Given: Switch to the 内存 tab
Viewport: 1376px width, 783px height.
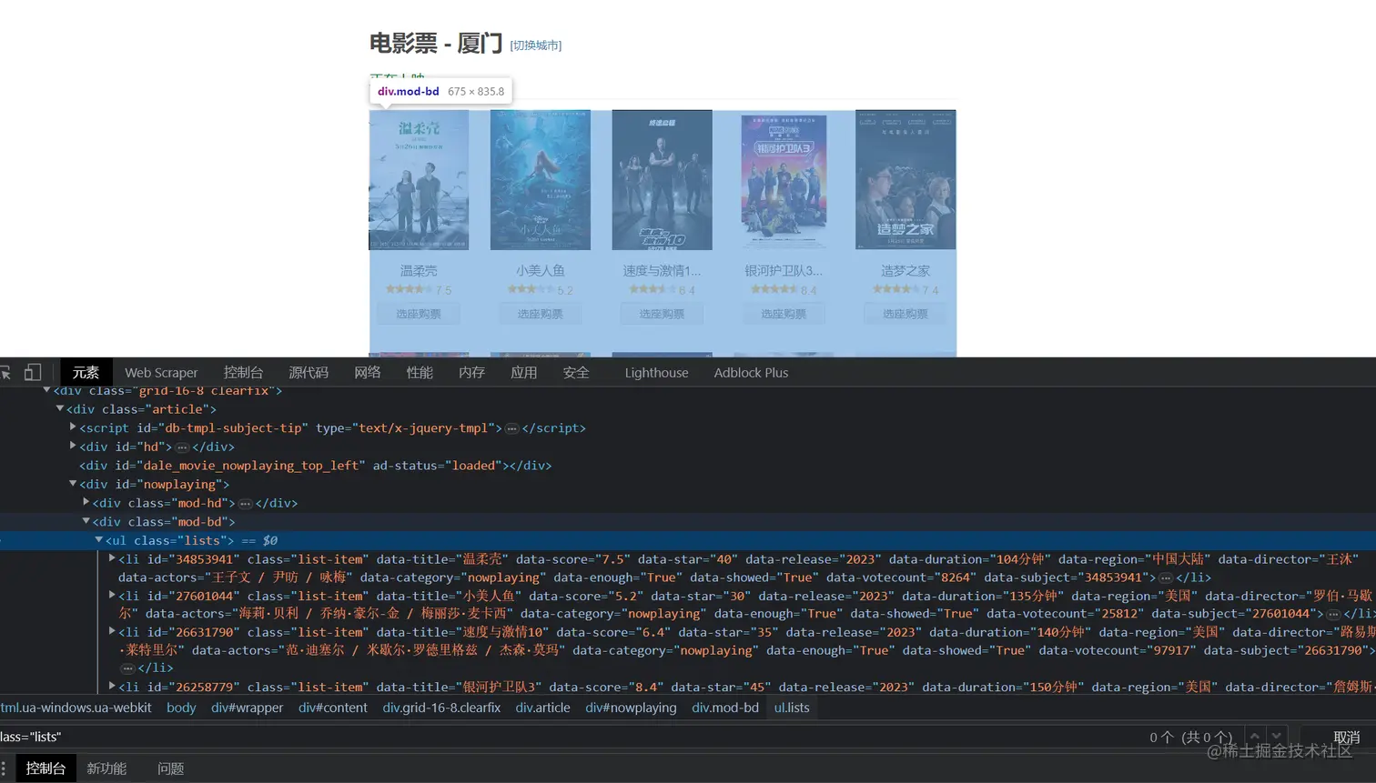Looking at the screenshot, I should (471, 373).
